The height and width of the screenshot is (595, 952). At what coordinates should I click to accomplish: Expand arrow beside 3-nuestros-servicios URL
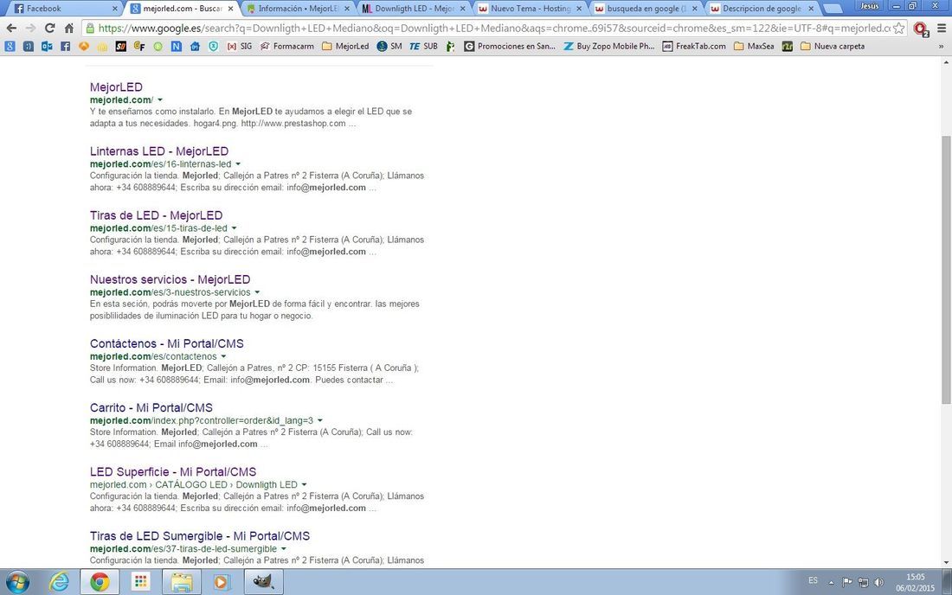(257, 292)
